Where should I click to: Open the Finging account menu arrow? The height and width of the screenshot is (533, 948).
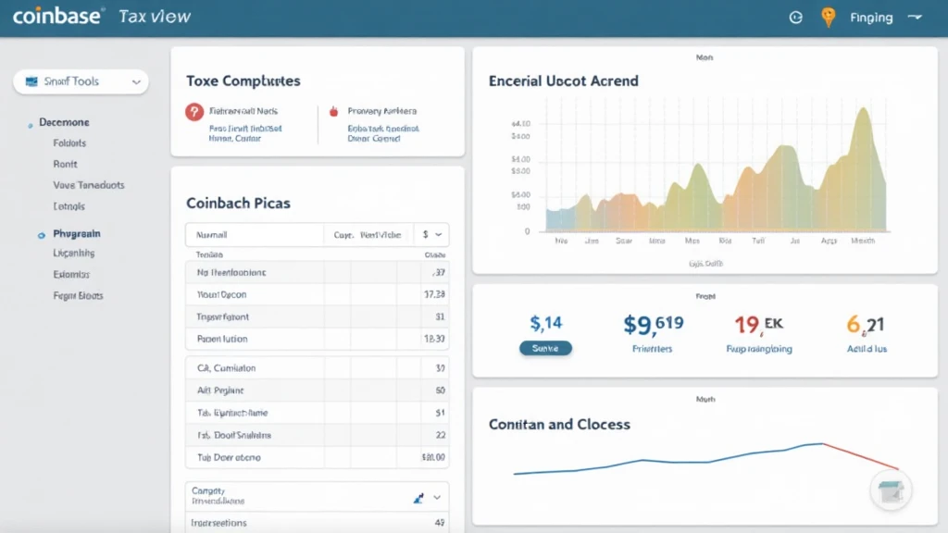(x=916, y=18)
